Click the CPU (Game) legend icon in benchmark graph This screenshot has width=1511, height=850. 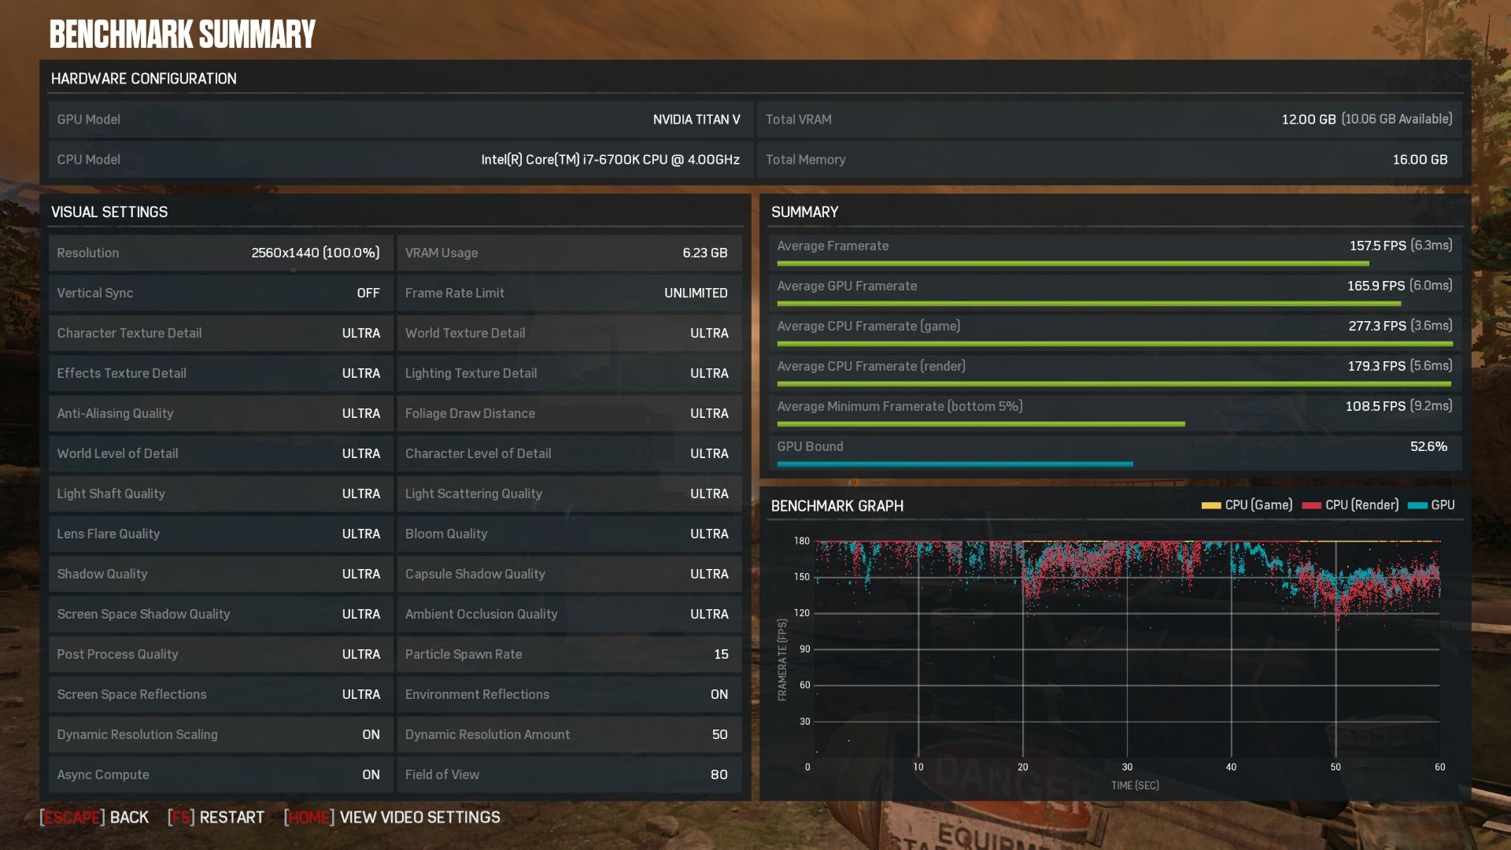(x=1208, y=504)
